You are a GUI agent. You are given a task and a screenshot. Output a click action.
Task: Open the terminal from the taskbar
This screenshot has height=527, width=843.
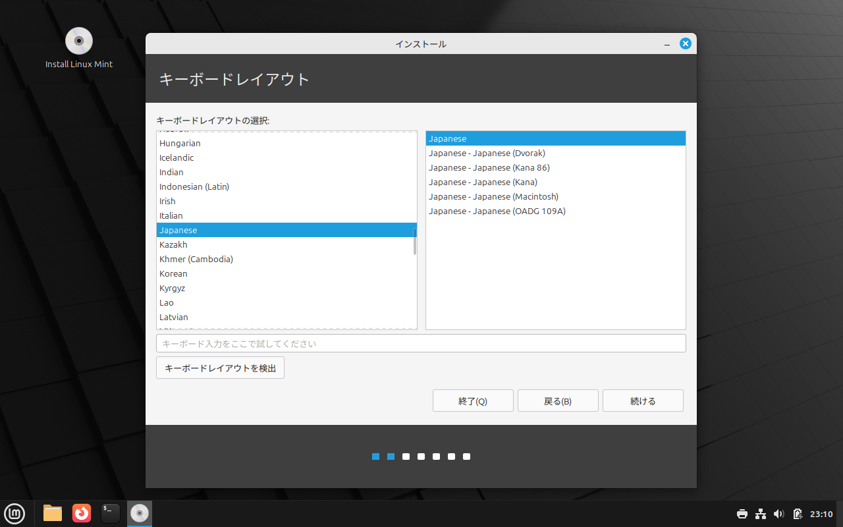[x=111, y=513]
